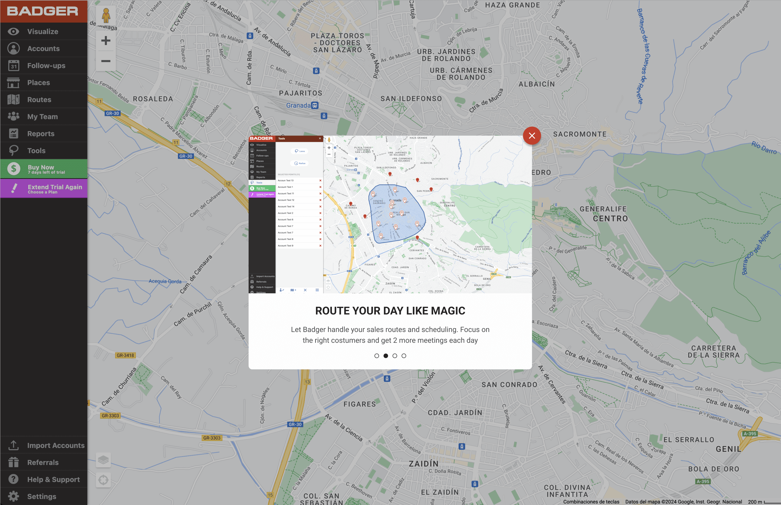Image resolution: width=781 pixels, height=505 pixels.
Task: Open the Routes map icon
Action: (13, 100)
